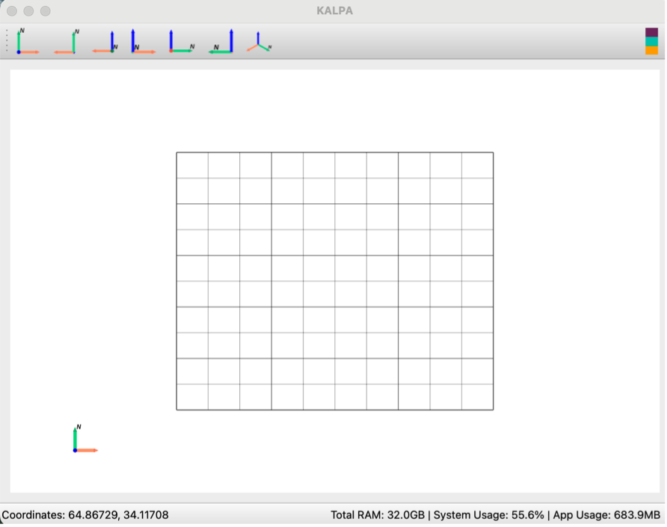Click the bottom-right corner of the grid

pyautogui.click(x=494, y=410)
